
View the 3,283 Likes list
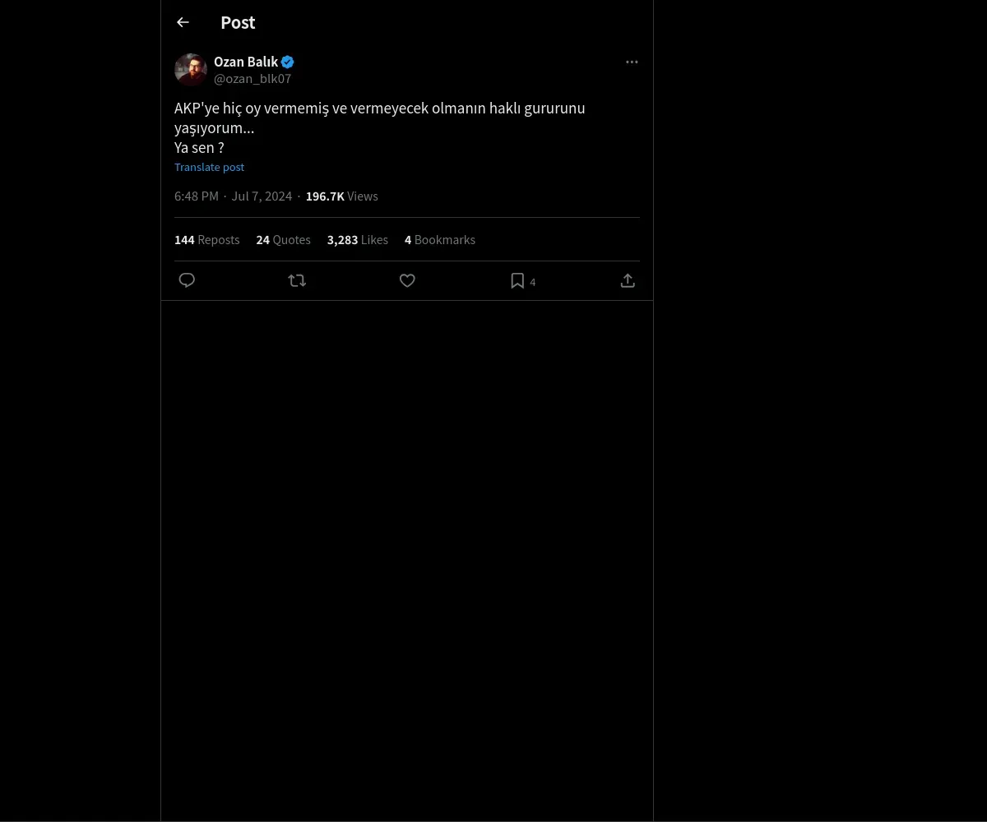(x=358, y=239)
